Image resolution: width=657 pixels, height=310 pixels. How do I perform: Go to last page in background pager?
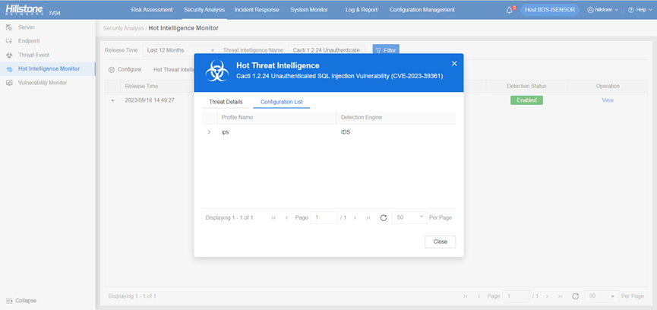coord(560,296)
